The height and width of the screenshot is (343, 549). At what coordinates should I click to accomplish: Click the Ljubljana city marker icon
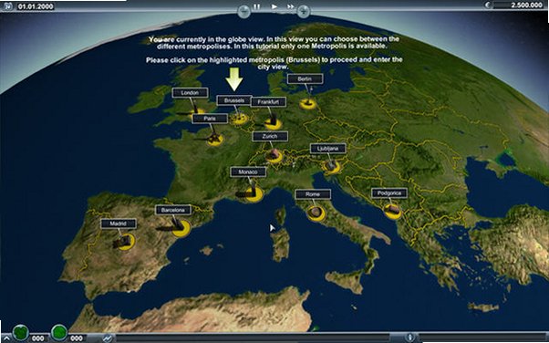coord(331,166)
